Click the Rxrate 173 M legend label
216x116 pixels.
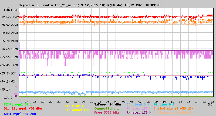pyautogui.click(x=139, y=112)
